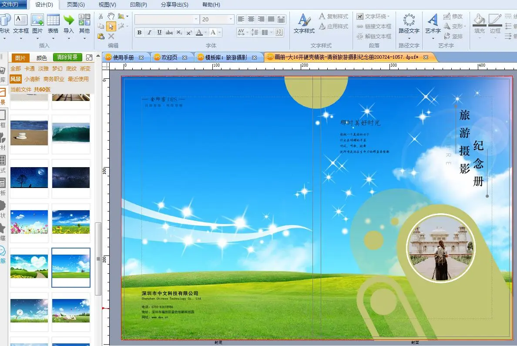517x346 pixels.
Task: Switch to the 颜色 color panel tab
Action: tap(41, 58)
